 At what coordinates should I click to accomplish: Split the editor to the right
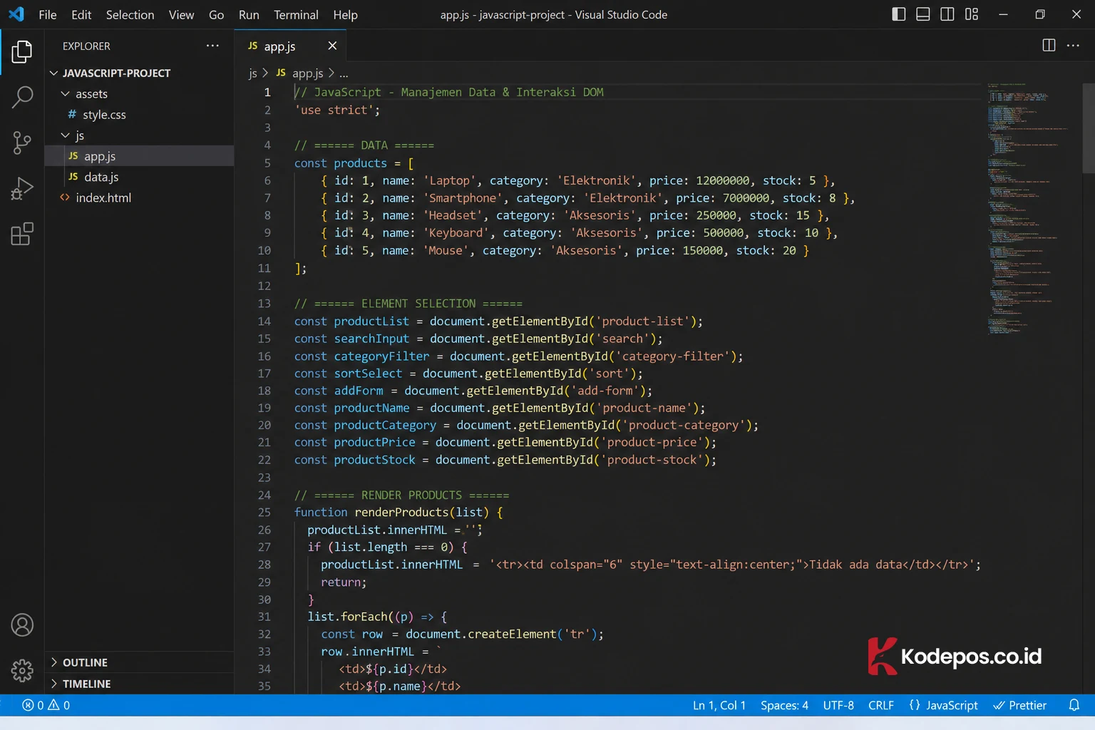[1049, 46]
